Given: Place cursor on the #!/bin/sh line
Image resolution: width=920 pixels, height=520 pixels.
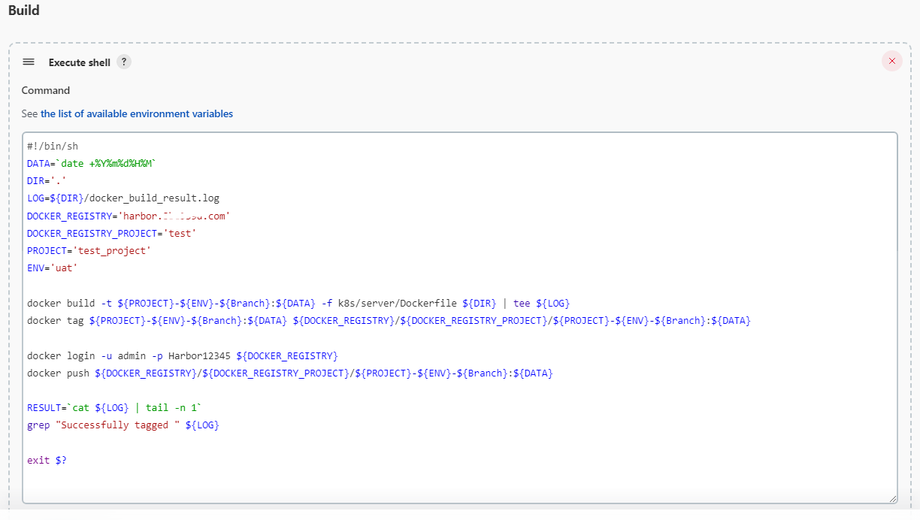Looking at the screenshot, I should (53, 147).
